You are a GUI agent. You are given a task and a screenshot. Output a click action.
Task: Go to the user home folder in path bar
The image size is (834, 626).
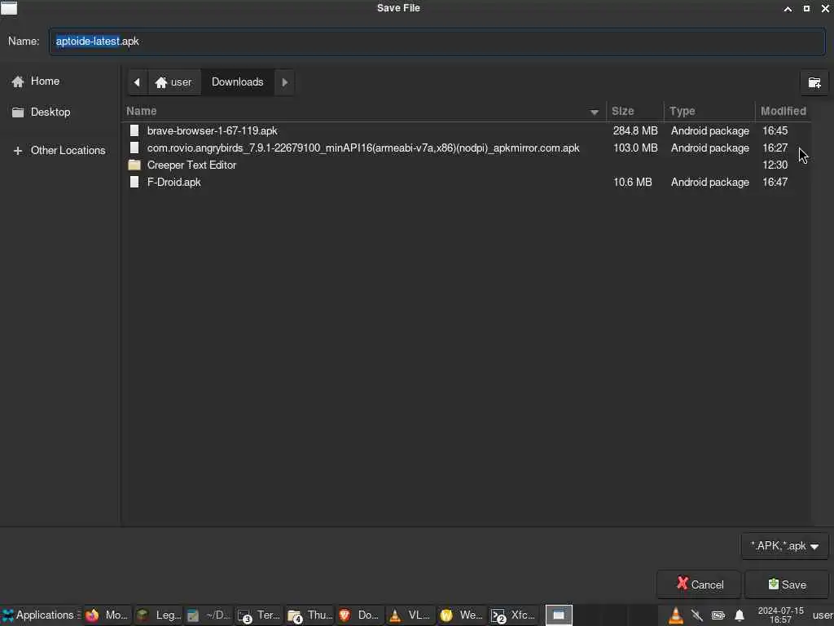(174, 82)
